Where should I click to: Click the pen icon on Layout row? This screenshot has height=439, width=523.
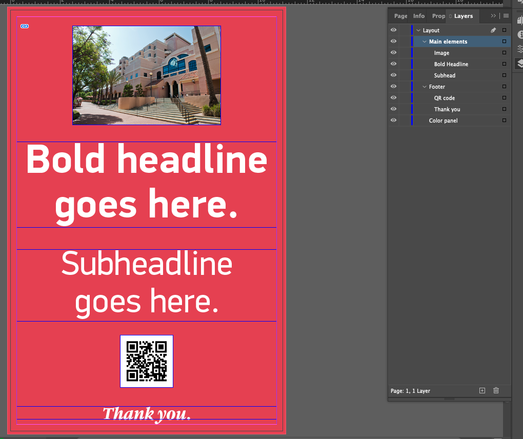(x=493, y=30)
